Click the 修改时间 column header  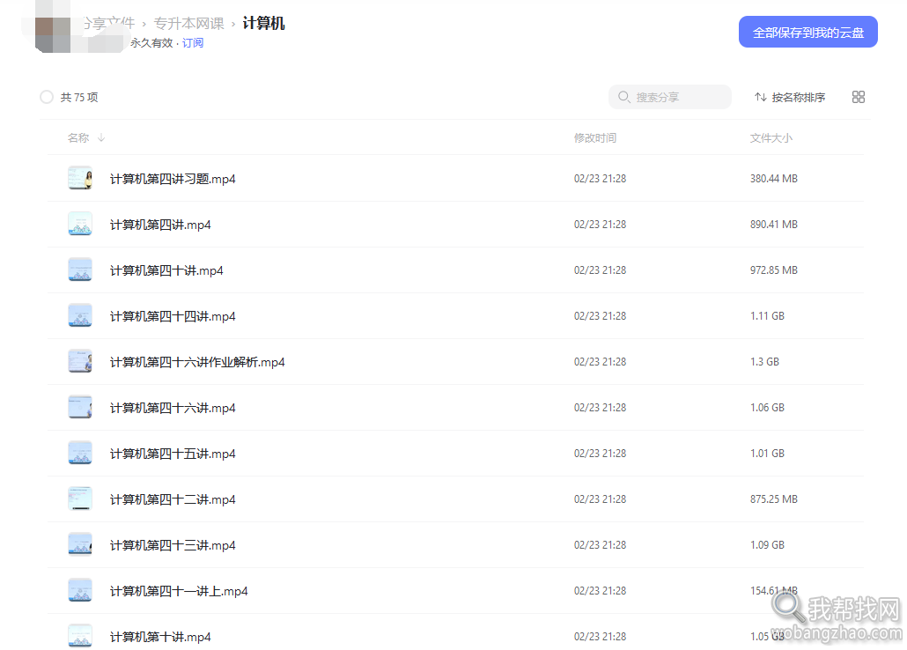594,137
